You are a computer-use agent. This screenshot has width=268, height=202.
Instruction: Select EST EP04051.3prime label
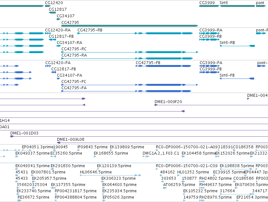(x=38, y=147)
